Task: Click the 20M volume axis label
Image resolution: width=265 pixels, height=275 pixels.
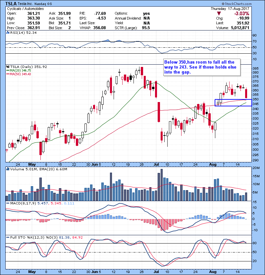Action: click(x=256, y=168)
